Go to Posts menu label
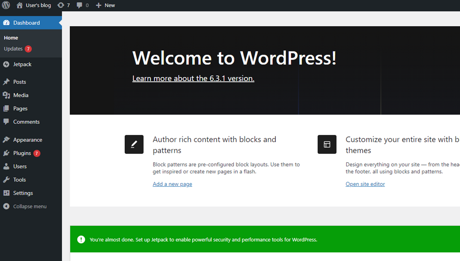Image resolution: width=460 pixels, height=261 pixels. pyautogui.click(x=19, y=82)
